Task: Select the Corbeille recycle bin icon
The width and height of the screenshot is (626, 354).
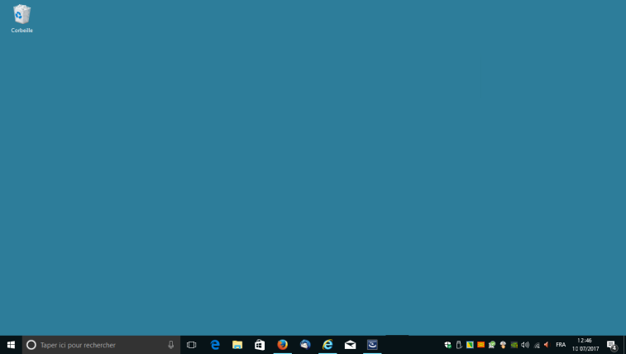Action: pyautogui.click(x=22, y=19)
